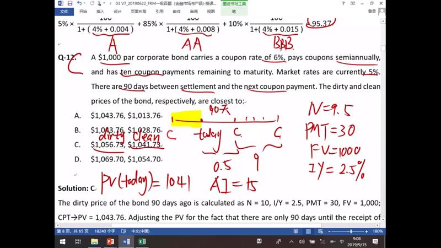441x248 pixels.
Task: Click the network tray icon
Action: pyautogui.click(x=322, y=241)
